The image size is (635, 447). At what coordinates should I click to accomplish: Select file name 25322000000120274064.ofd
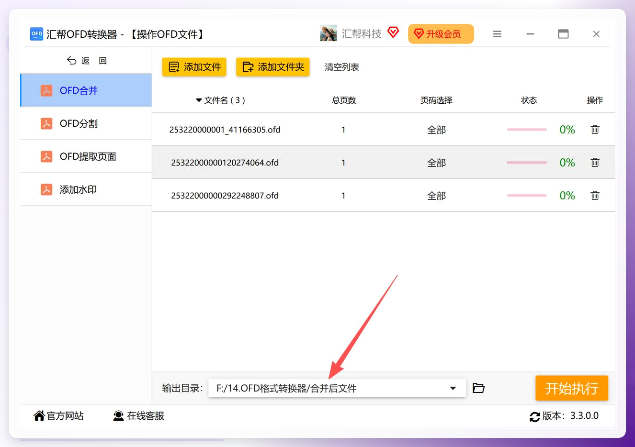point(225,163)
